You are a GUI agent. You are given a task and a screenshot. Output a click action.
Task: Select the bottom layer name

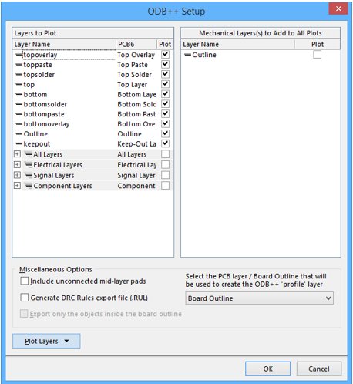(35, 94)
